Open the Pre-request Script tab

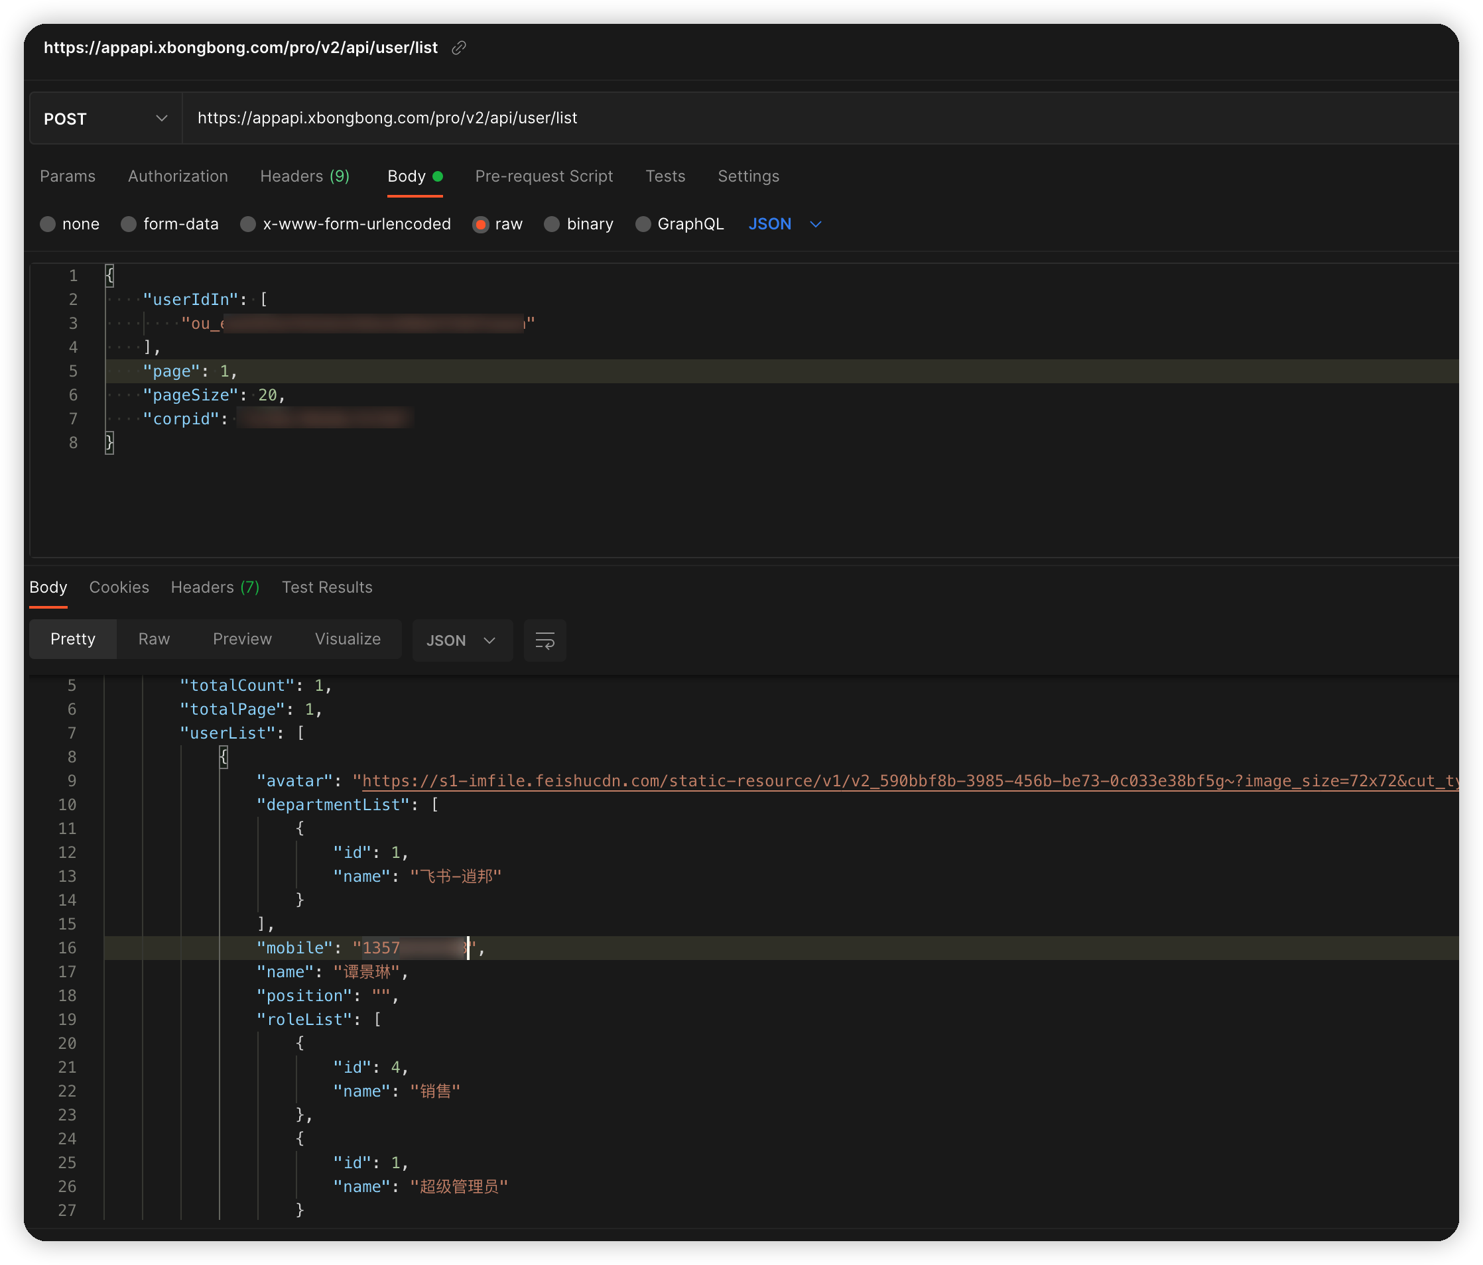pyautogui.click(x=544, y=177)
